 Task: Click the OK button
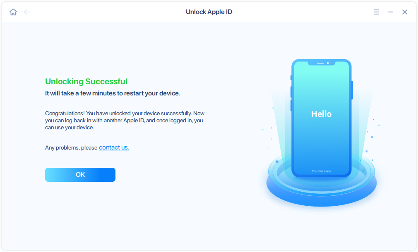click(x=80, y=175)
